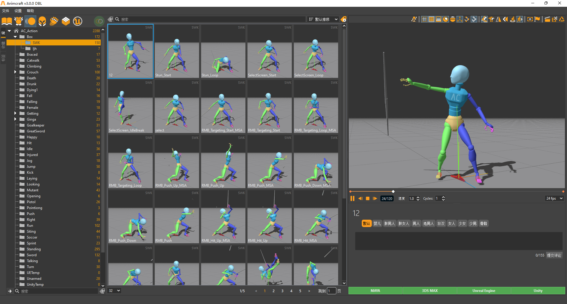
Task: Click the clapperboard record icon
Action: click(x=548, y=19)
